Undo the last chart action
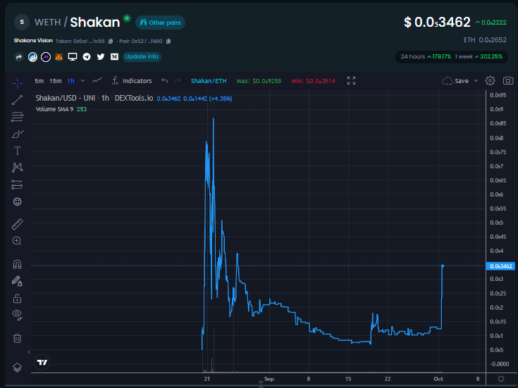The height and width of the screenshot is (388, 518). [164, 80]
